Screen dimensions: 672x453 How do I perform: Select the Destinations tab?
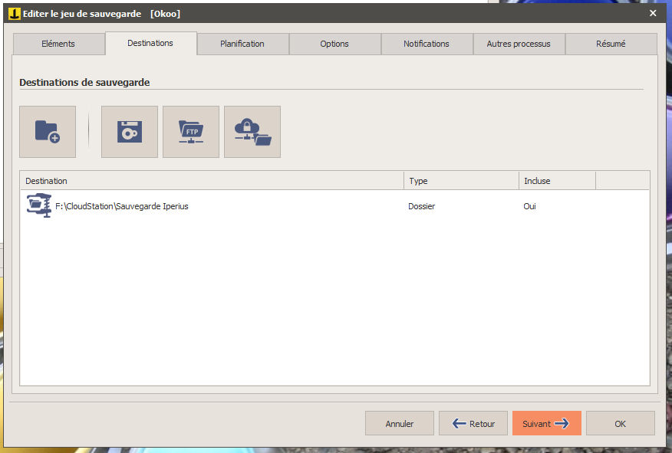point(150,43)
